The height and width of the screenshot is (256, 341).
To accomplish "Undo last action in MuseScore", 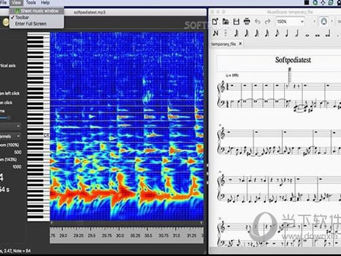I will point(257,22).
